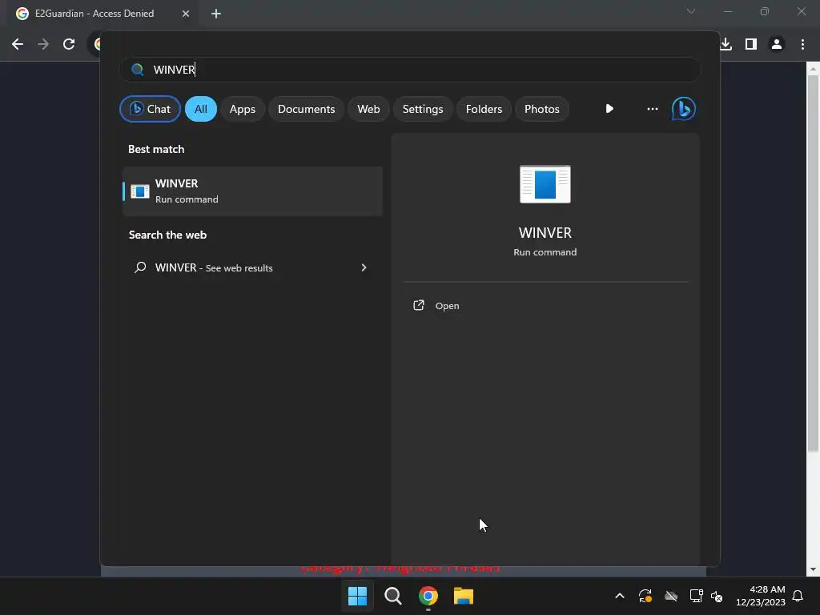Open the notification bell
The image size is (820, 615).
(x=798, y=596)
